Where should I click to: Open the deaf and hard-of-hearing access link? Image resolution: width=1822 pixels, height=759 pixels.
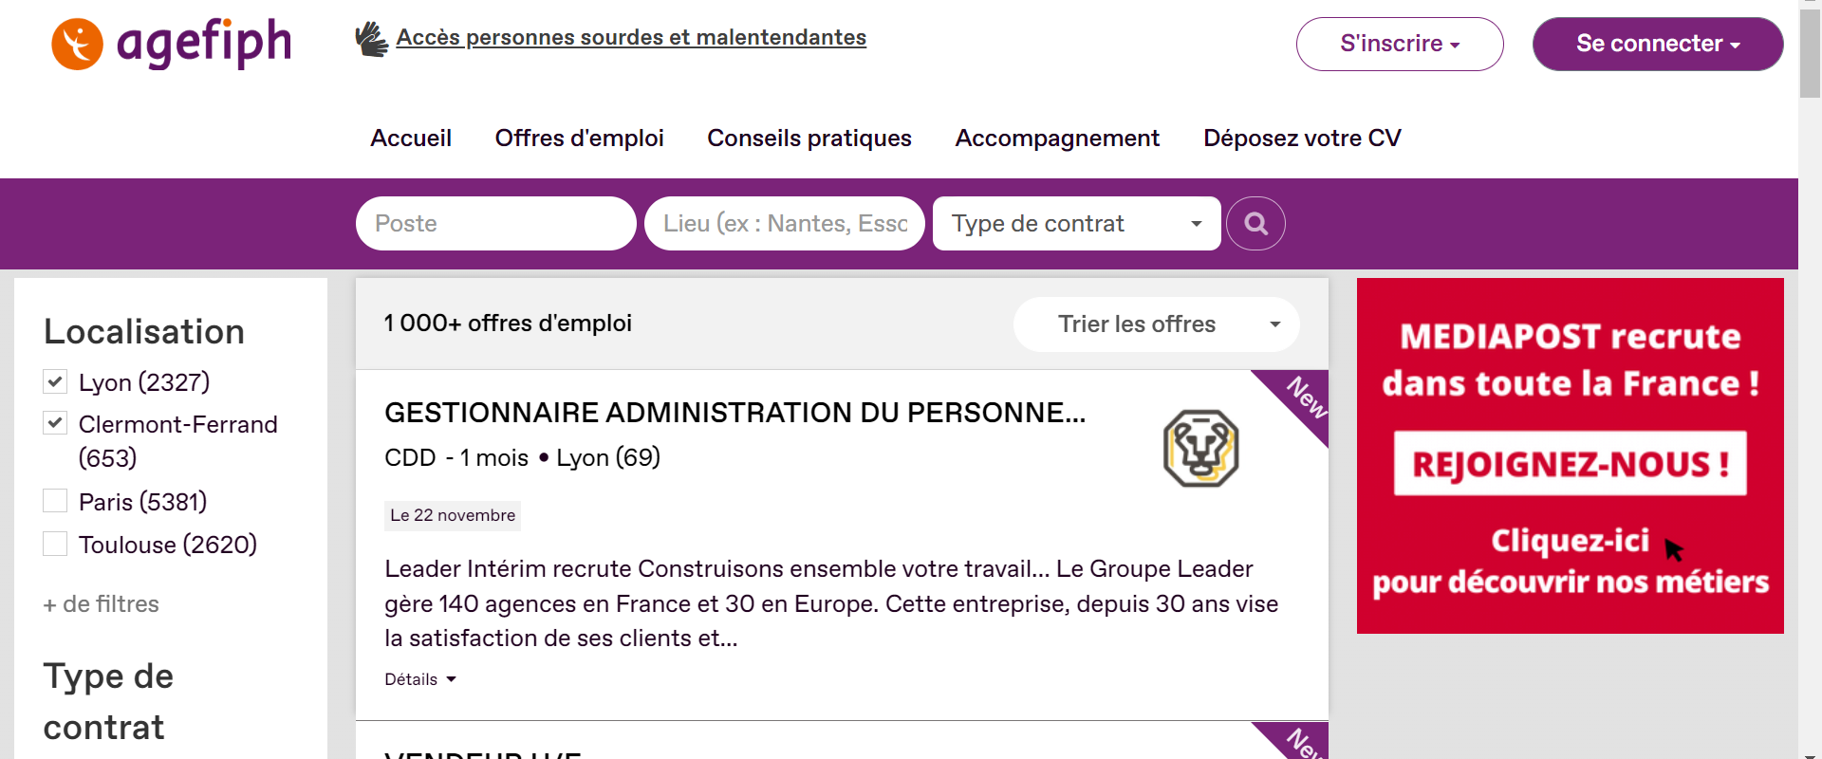pos(631,37)
